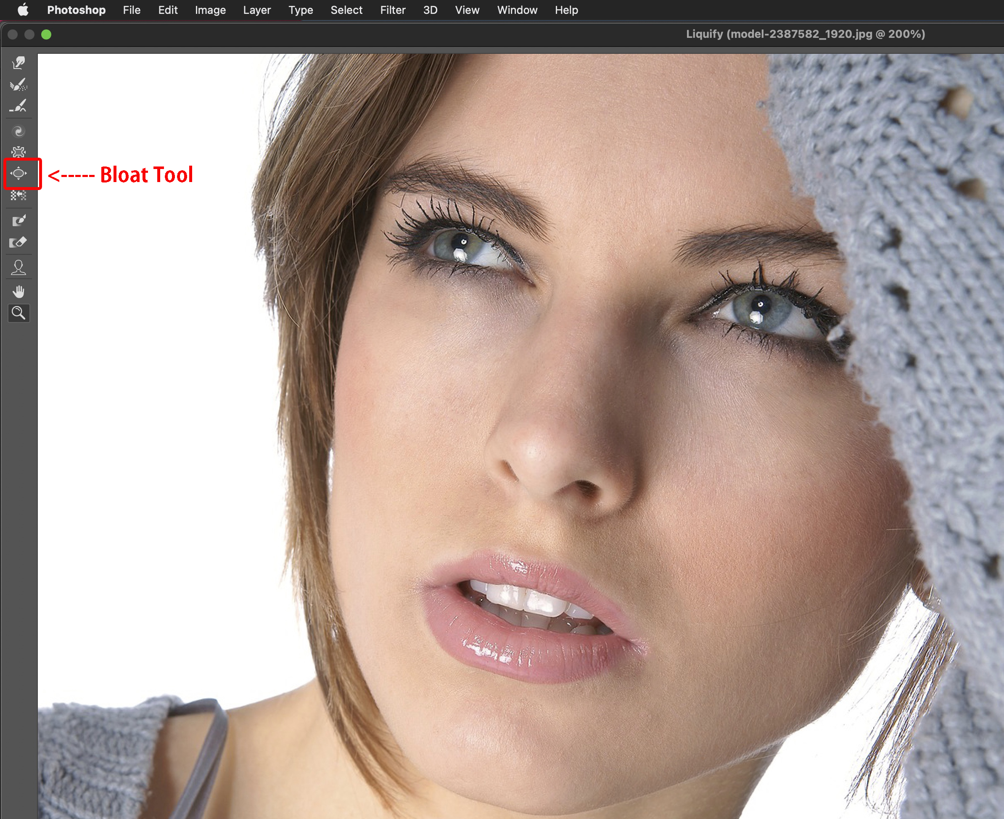Select the Zoom magnifier tool
The width and height of the screenshot is (1004, 819).
(18, 313)
